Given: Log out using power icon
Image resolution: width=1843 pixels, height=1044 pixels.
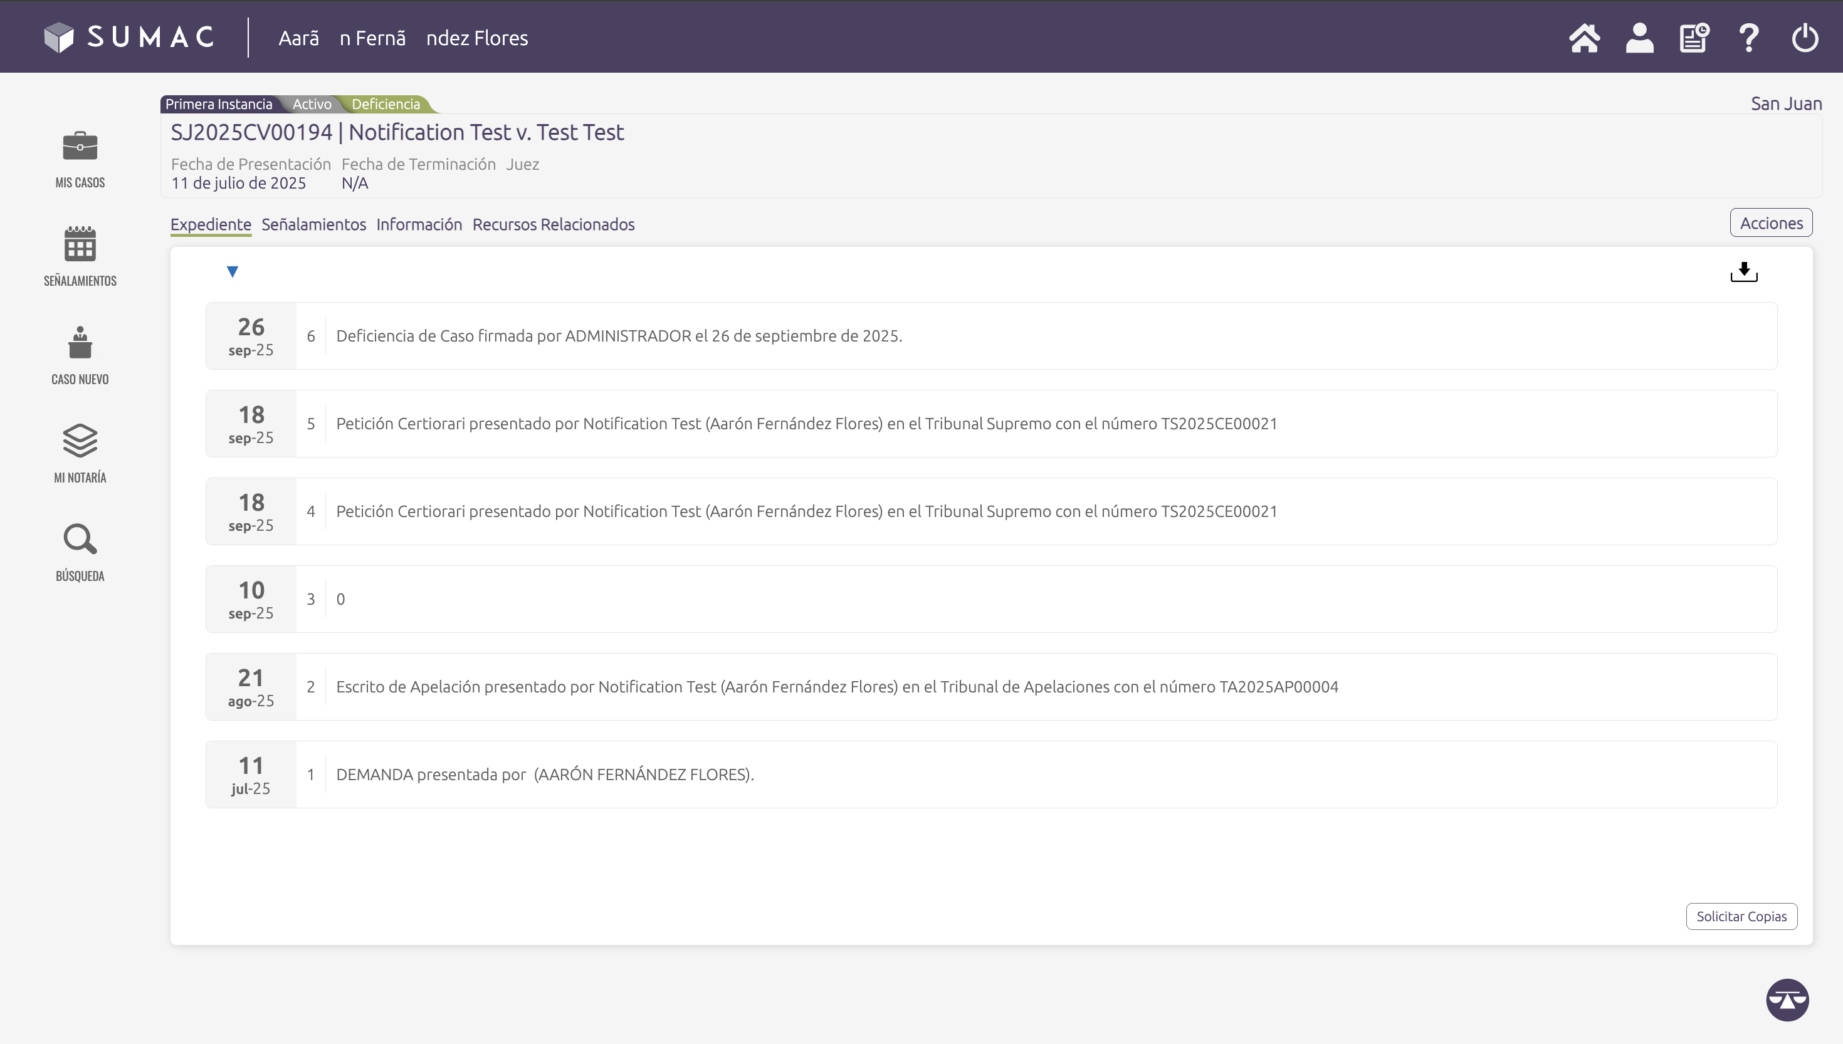Looking at the screenshot, I should (1804, 38).
